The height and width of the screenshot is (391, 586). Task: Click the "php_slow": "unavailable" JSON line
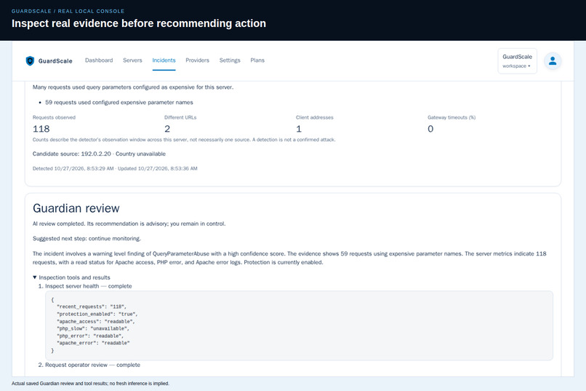pos(93,328)
